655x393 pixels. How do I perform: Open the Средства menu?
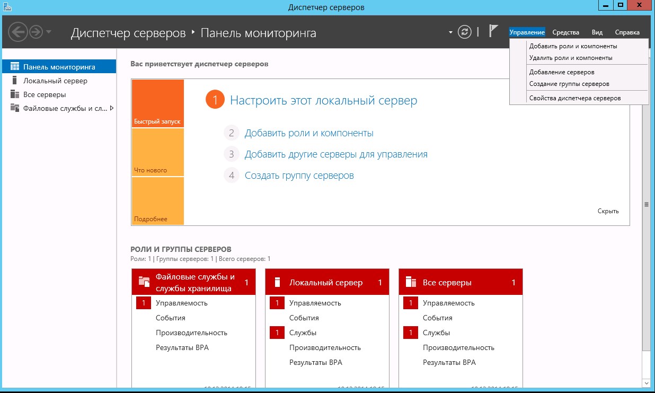[565, 32]
